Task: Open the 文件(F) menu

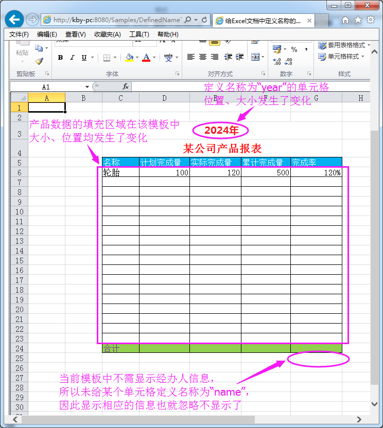Action: [x=19, y=34]
